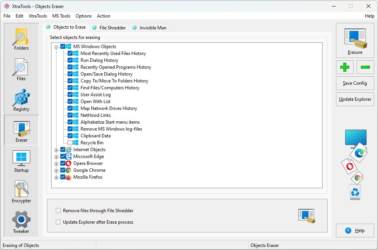The height and width of the screenshot is (250, 378).
Task: Open the Folders tool in sidebar
Action: (x=21, y=39)
